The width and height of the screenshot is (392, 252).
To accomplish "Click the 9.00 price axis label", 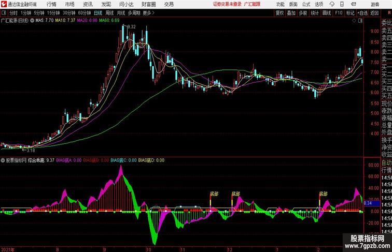I will click(375, 31).
